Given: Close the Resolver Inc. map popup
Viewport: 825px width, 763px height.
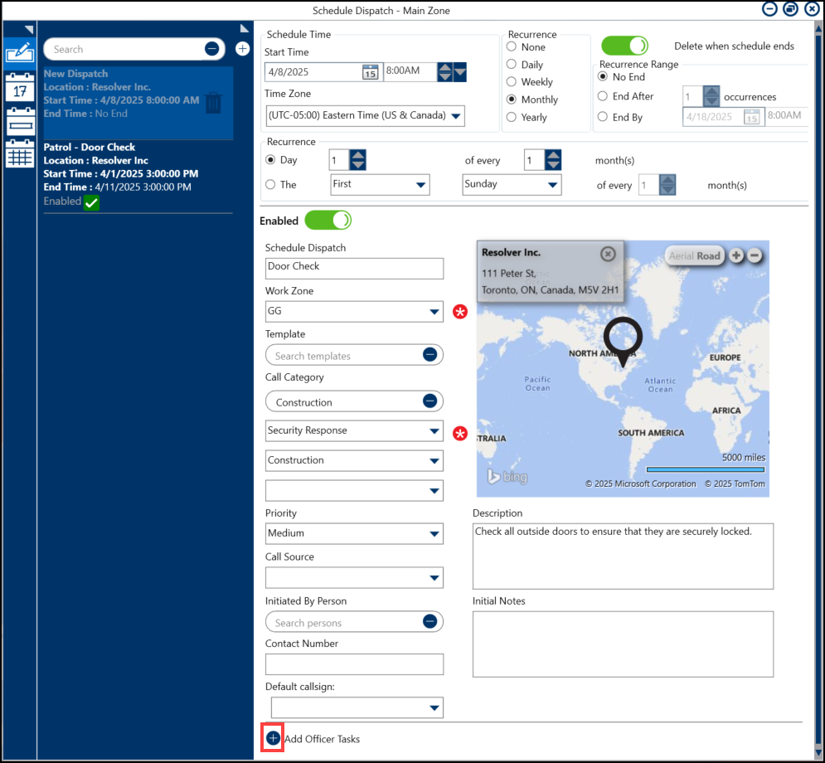Looking at the screenshot, I should [608, 254].
